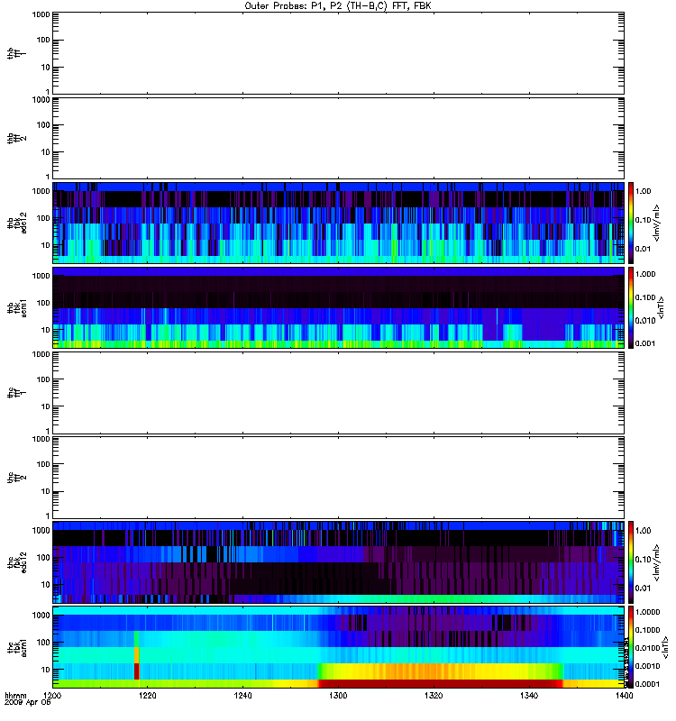This screenshot has height=721, width=676.
Task: Click the thb fbk edc12 axis label
Action: (x=17, y=223)
